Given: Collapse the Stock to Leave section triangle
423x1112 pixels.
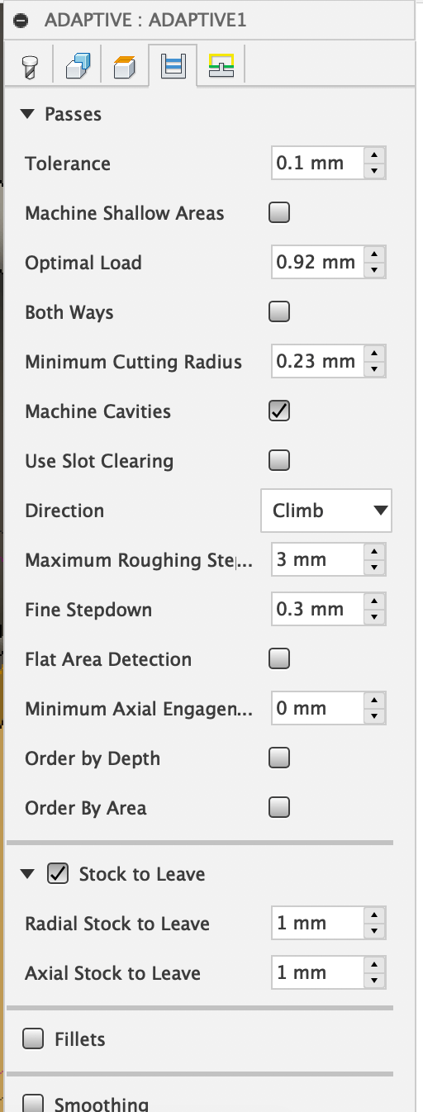Looking at the screenshot, I should 29,874.
